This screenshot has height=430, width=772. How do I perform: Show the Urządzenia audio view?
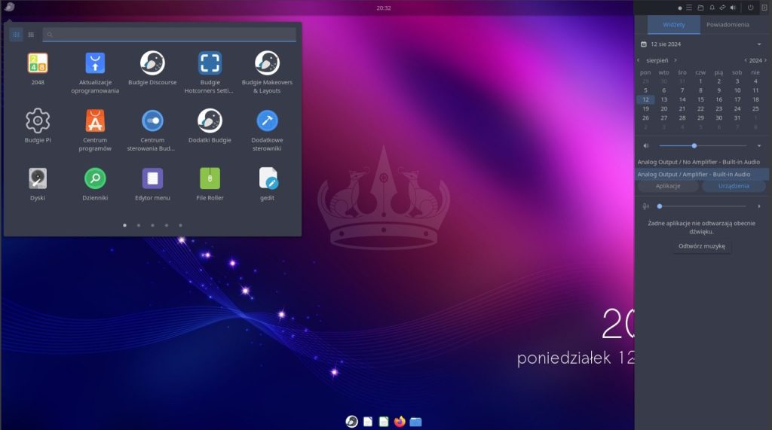pyautogui.click(x=734, y=186)
